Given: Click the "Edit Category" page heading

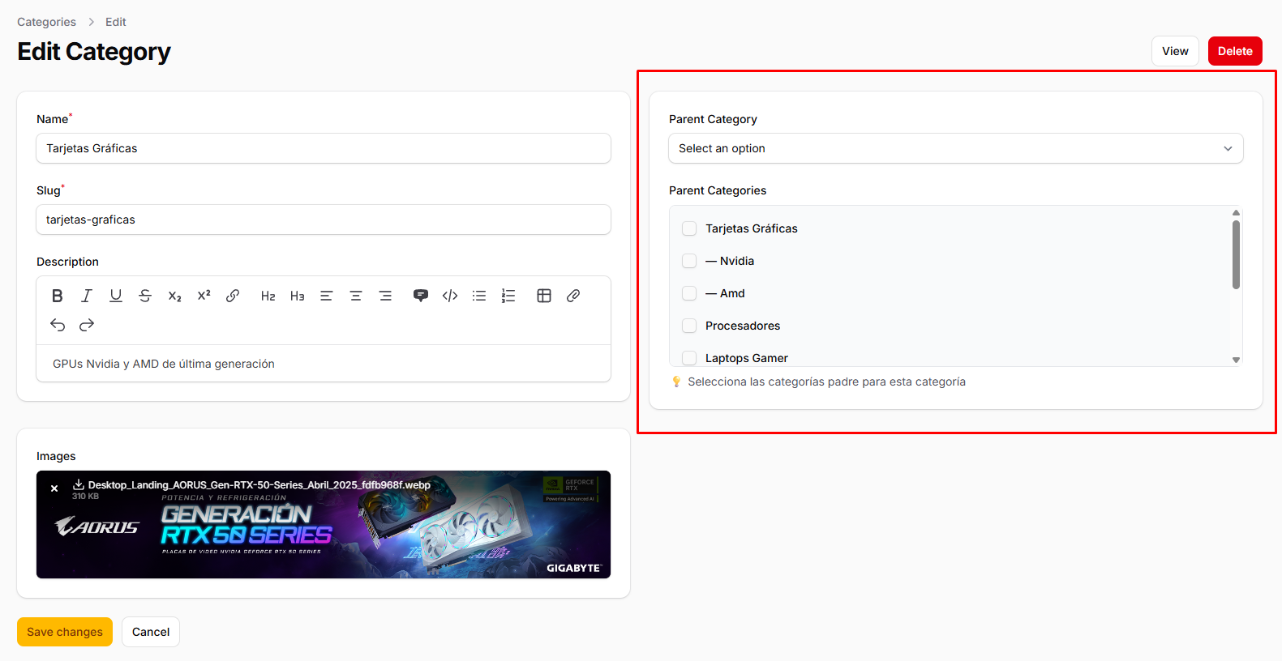Looking at the screenshot, I should click(x=94, y=52).
